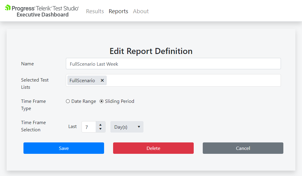The image size is (302, 176).
Task: Focus the Name input field
Action: [173, 64]
